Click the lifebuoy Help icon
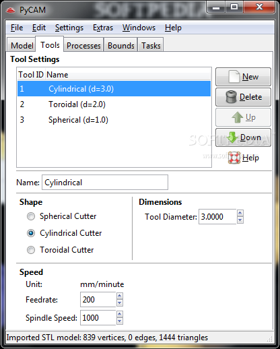The width and height of the screenshot is (280, 349). pos(234,158)
